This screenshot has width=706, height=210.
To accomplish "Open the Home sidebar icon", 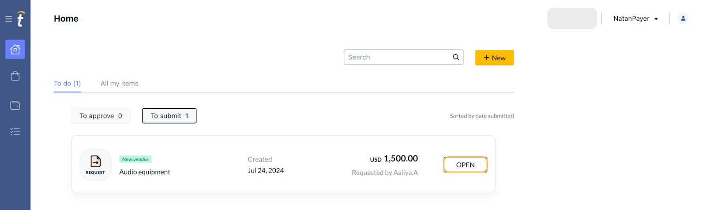I will (x=15, y=49).
